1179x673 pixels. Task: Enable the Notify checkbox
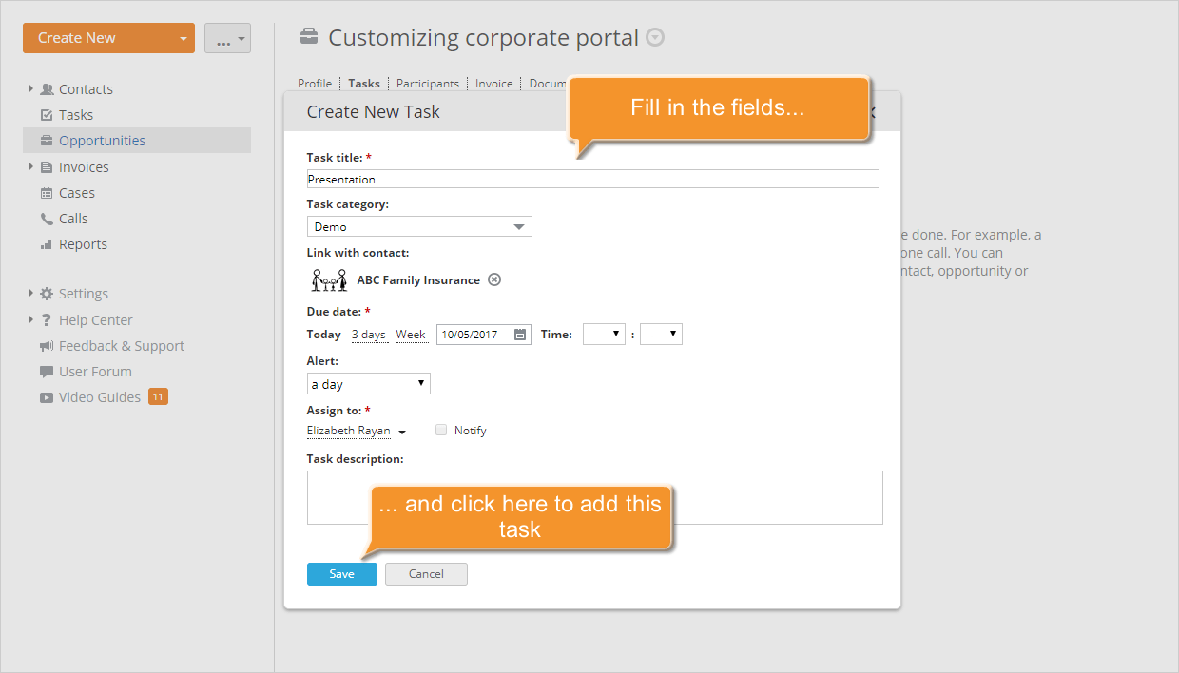[440, 430]
